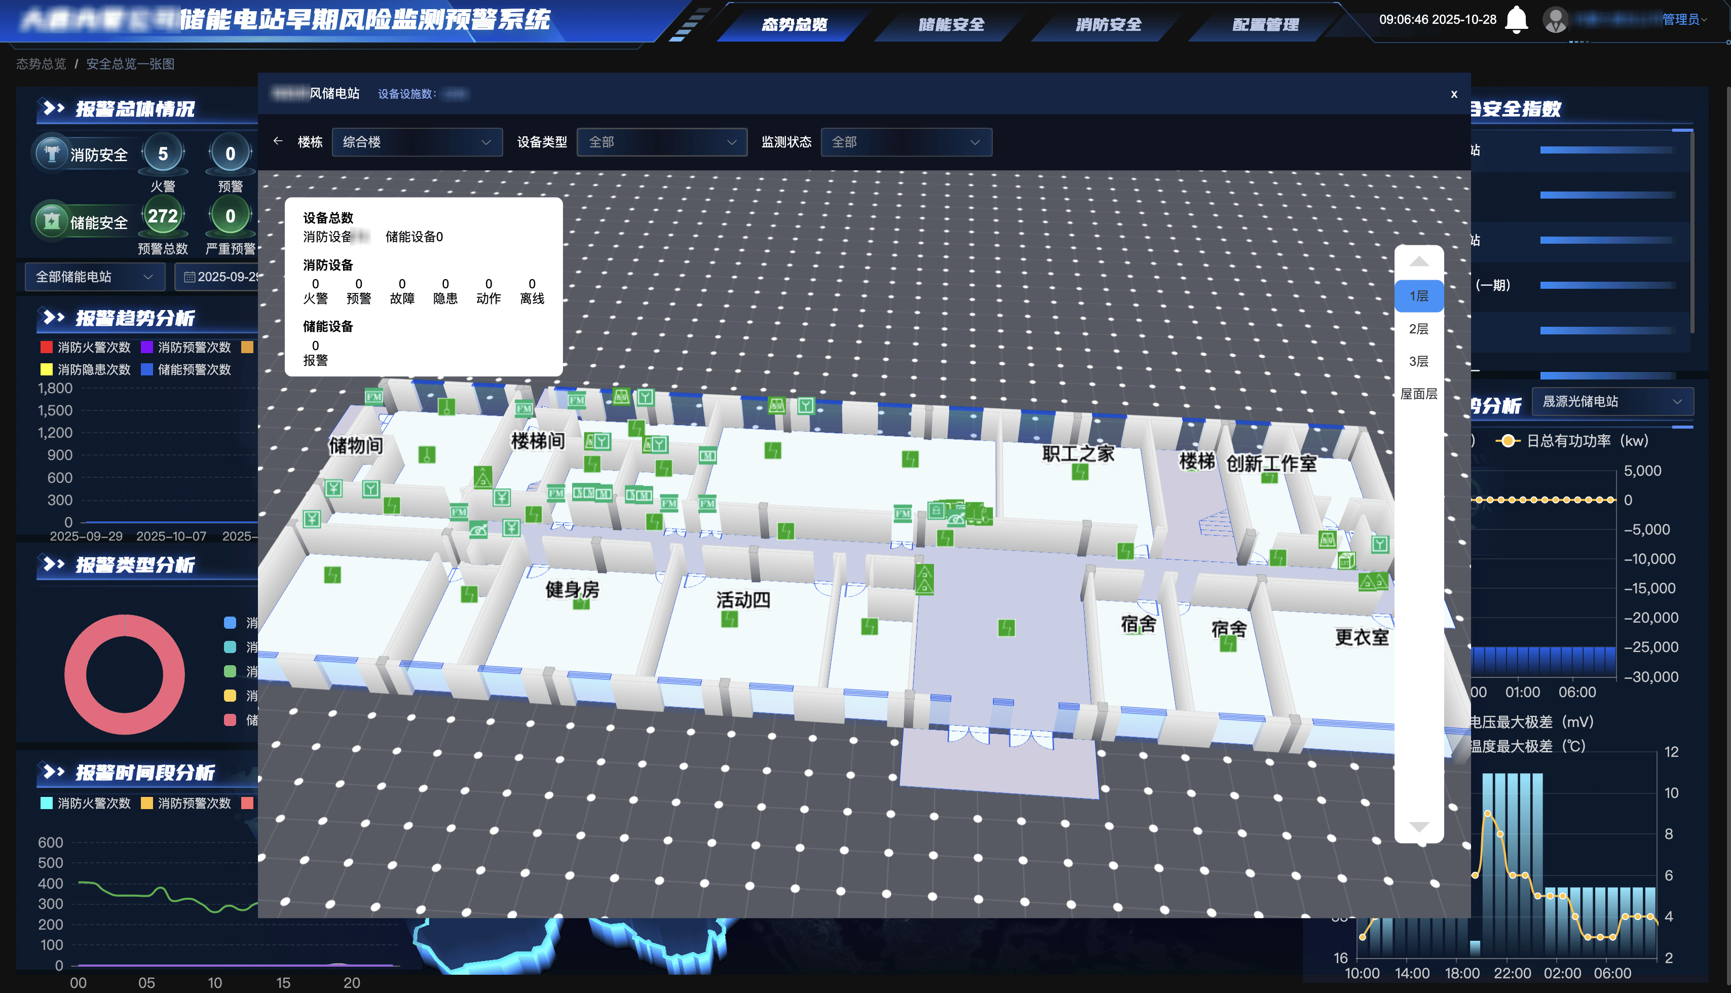Toggle 储能预警次数 legend item
Screen dimensions: 1731x993
185,370
